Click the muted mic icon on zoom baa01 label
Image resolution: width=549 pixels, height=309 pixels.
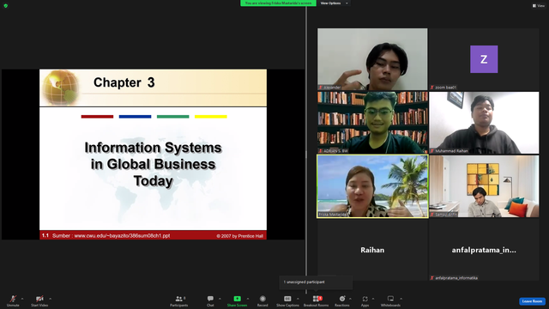432,88
